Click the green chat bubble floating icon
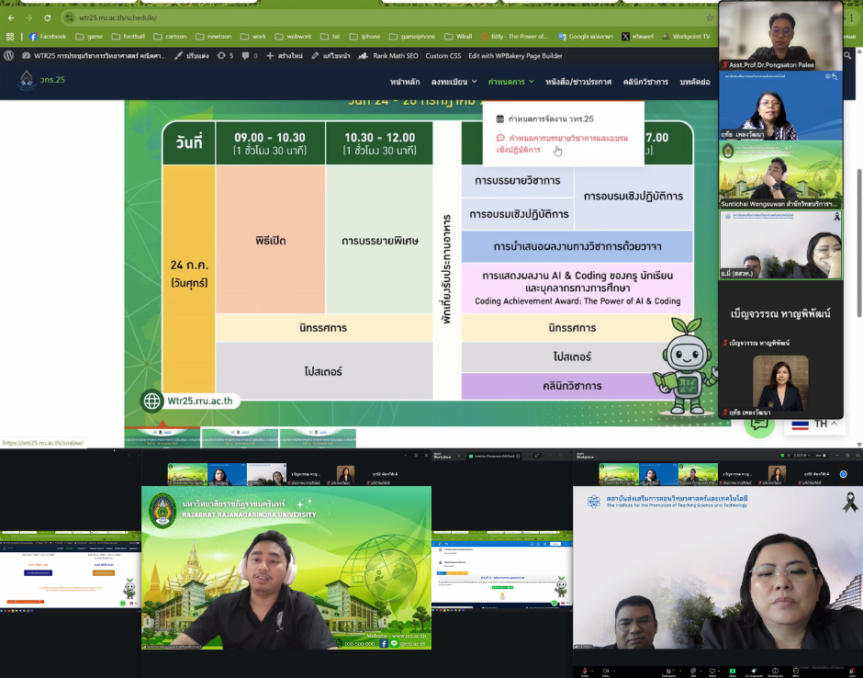863x678 pixels. [759, 423]
